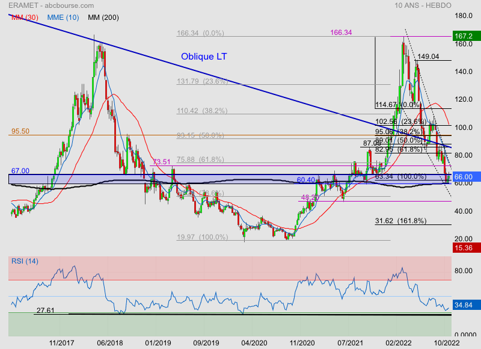
Task: Click the blue 60.40 level label
Action: coord(306,180)
